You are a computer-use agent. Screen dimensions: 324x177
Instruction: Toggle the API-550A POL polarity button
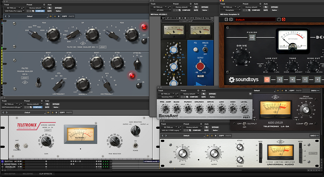195,49
